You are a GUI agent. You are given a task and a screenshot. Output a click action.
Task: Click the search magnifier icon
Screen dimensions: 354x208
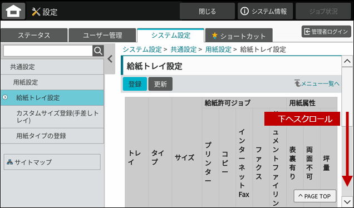[98, 51]
